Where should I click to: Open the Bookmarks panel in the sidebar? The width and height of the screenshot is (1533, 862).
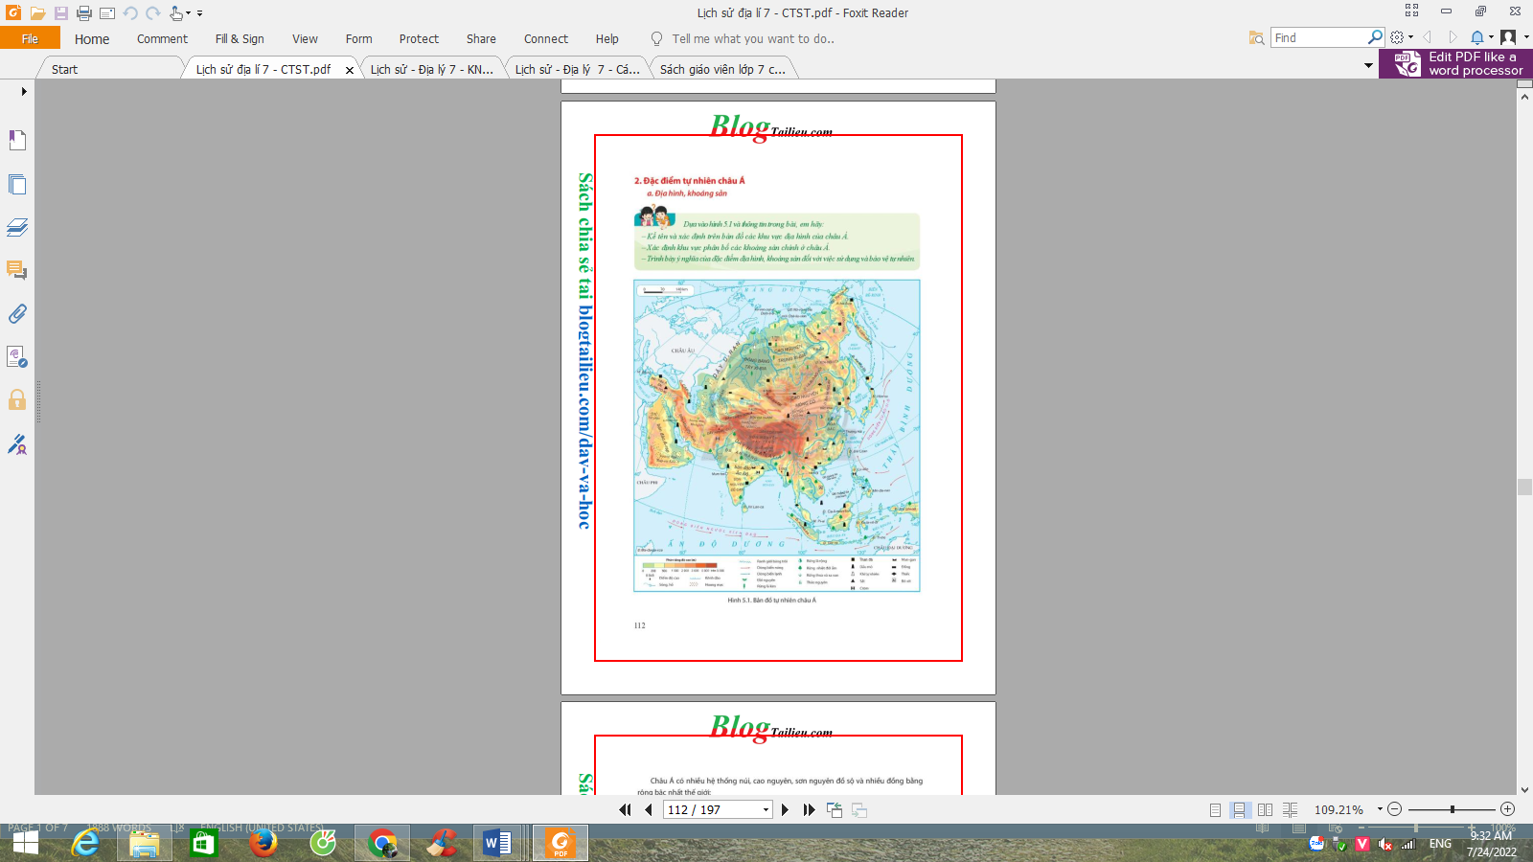(17, 141)
